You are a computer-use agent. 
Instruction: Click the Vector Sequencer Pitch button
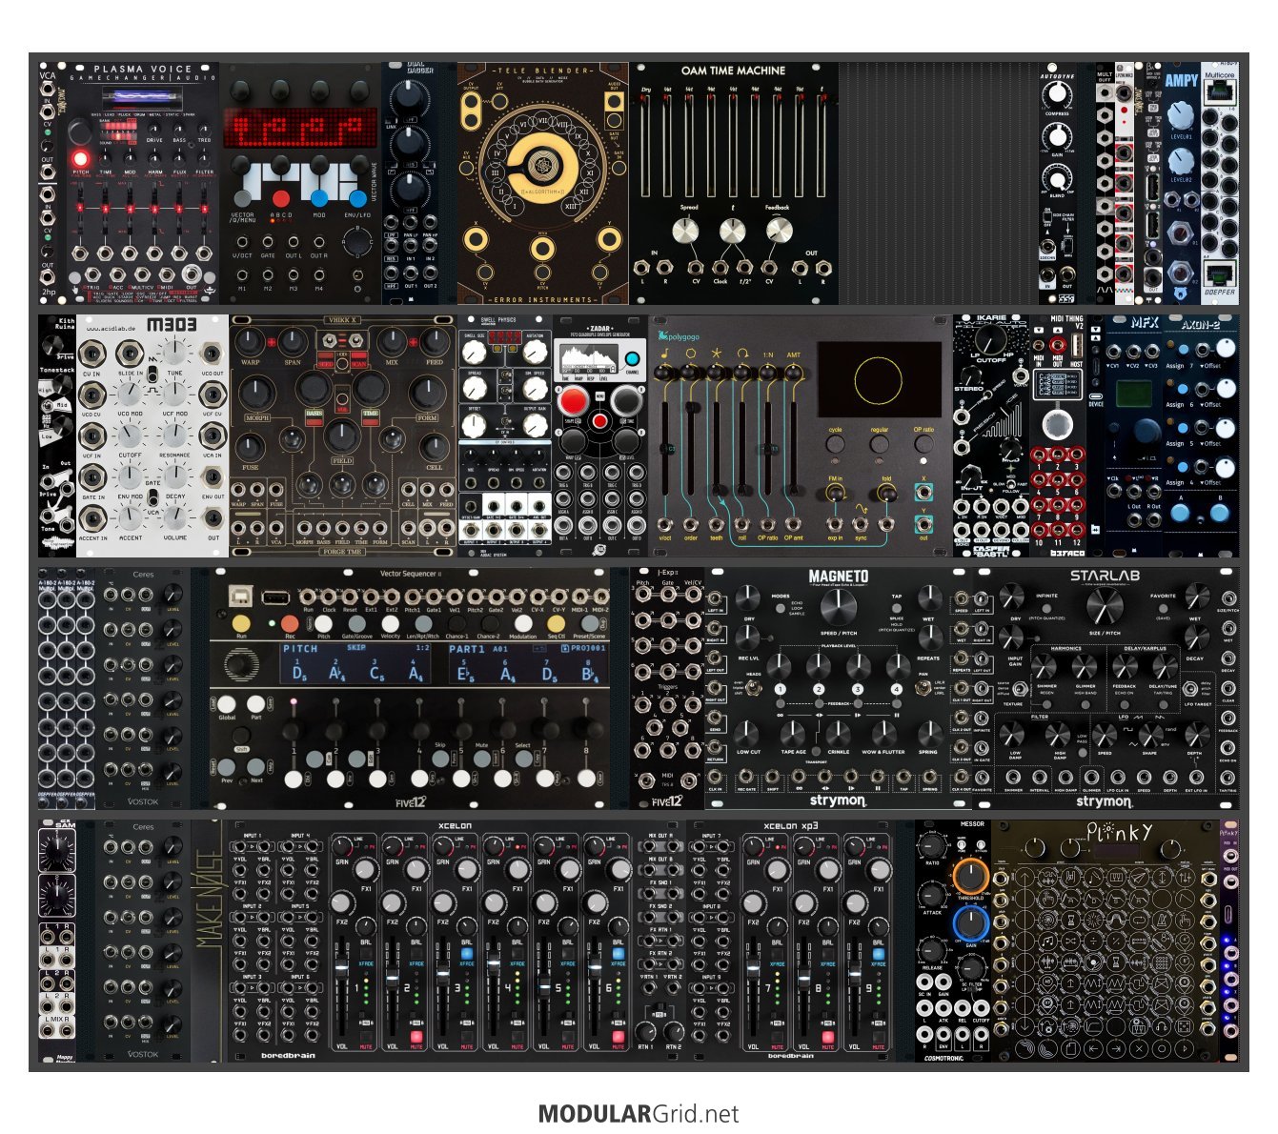pos(324,623)
